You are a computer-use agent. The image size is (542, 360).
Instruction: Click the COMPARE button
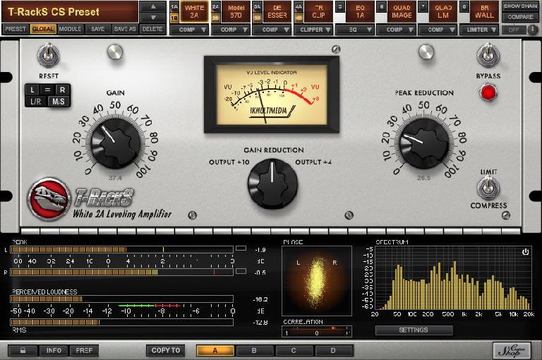tap(520, 17)
